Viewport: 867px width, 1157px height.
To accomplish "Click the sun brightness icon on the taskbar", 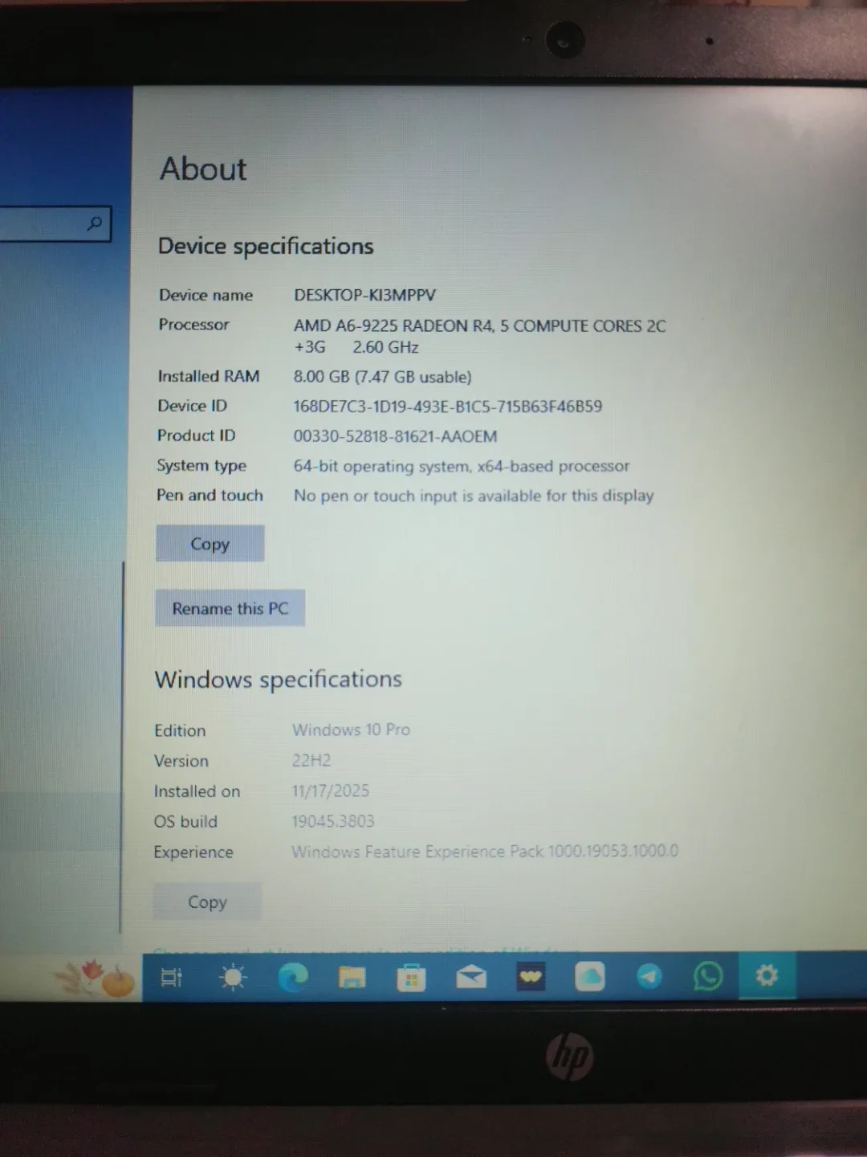I will (x=232, y=976).
